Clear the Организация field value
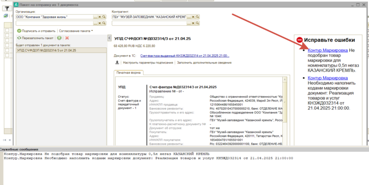 (100, 17)
